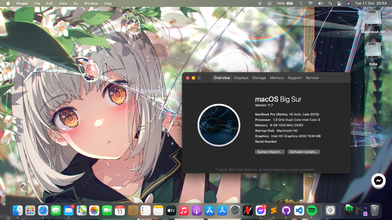Viewport: 392px width, 220px height.
Task: Open the Displays tab
Action: coord(241,78)
